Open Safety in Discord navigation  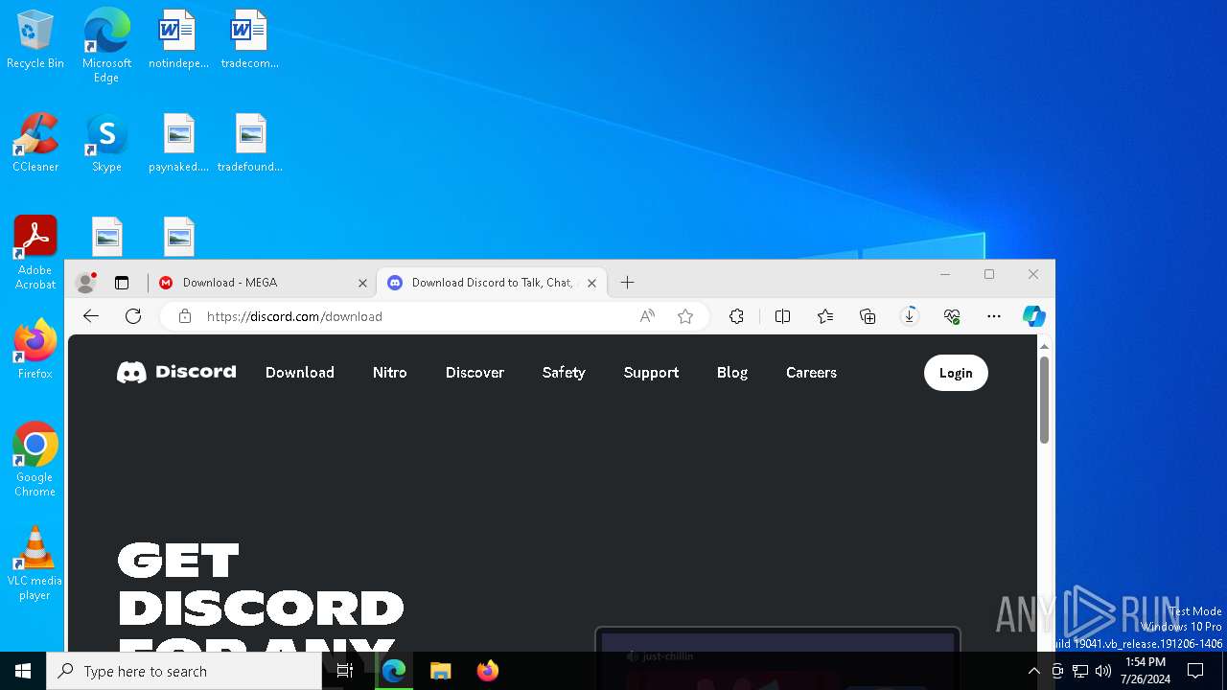click(564, 373)
